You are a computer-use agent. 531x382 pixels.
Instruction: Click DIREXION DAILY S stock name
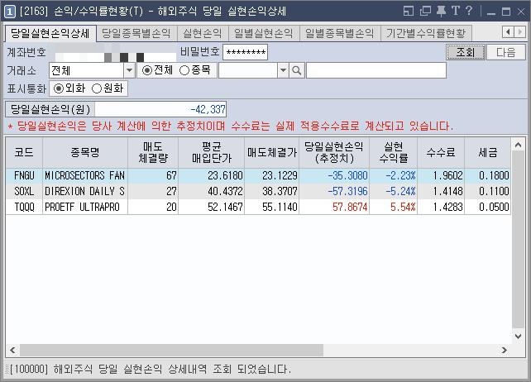pyautogui.click(x=85, y=191)
